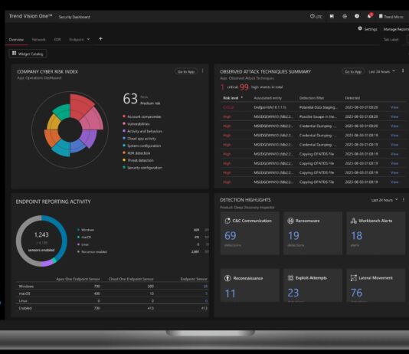Open Last 24 hours dropdown in Attack Techniques
The width and height of the screenshot is (409, 354).
tap(381, 71)
